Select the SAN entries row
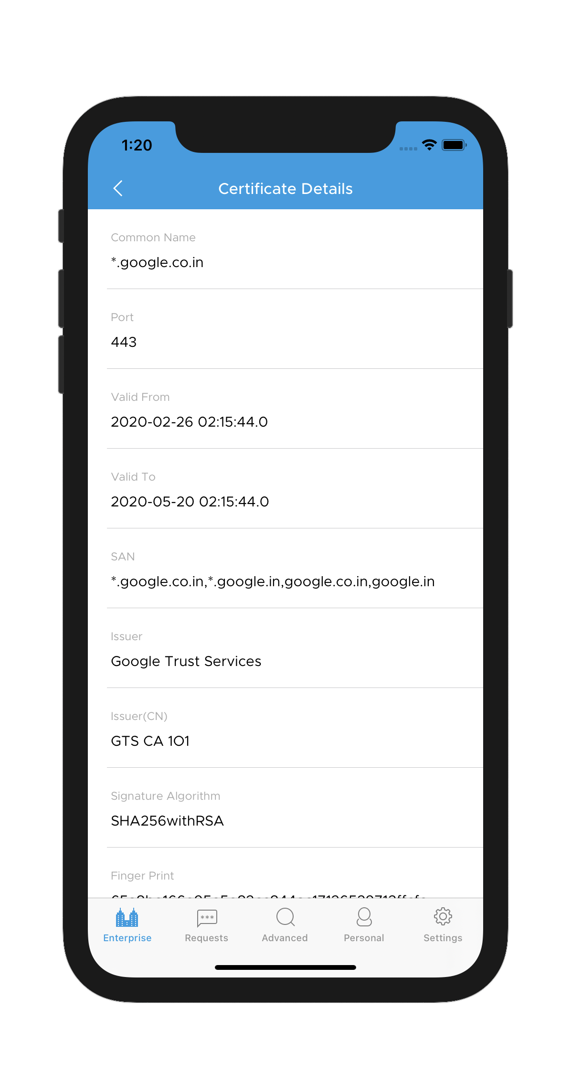571x1074 pixels. click(x=273, y=581)
